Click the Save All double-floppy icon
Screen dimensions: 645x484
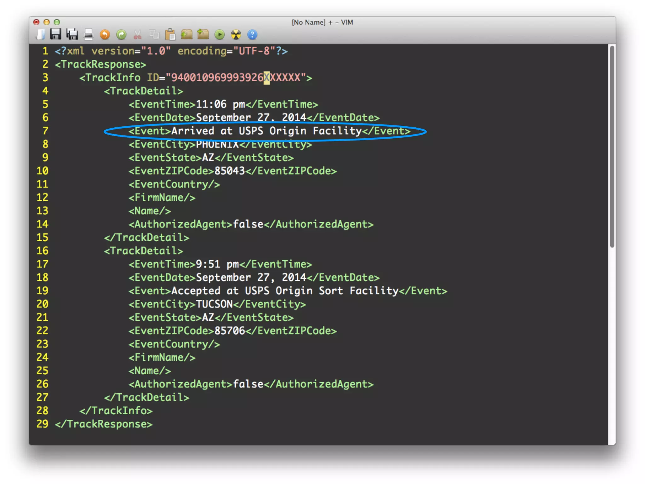[x=72, y=34]
